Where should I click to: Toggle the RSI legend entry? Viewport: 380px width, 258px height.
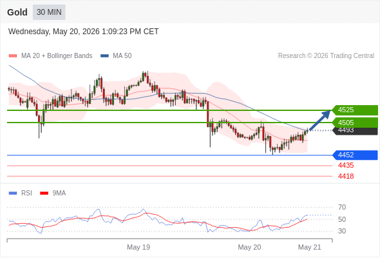21,193
